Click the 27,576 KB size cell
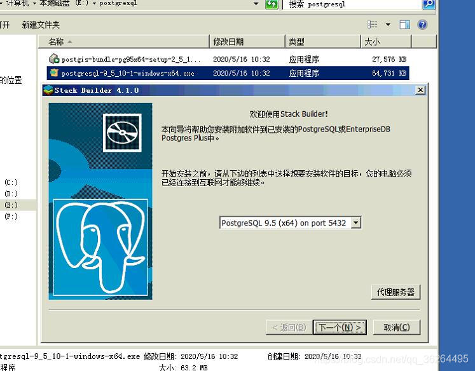 389,59
